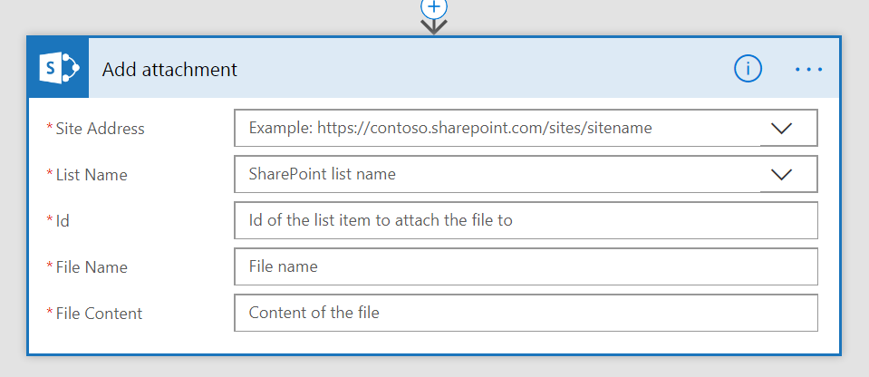Click the plus icon to insert a step
869x377 pixels.
(x=434, y=5)
